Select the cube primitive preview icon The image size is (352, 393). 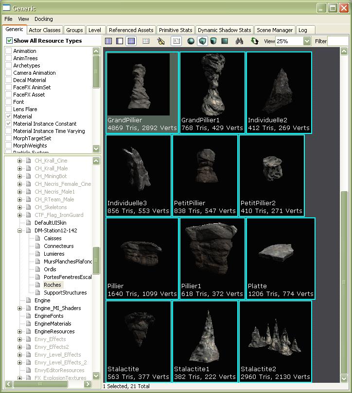point(202,41)
